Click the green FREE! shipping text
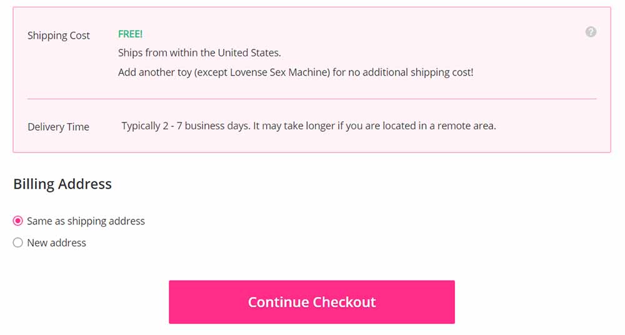This screenshot has height=335, width=625. [x=130, y=34]
